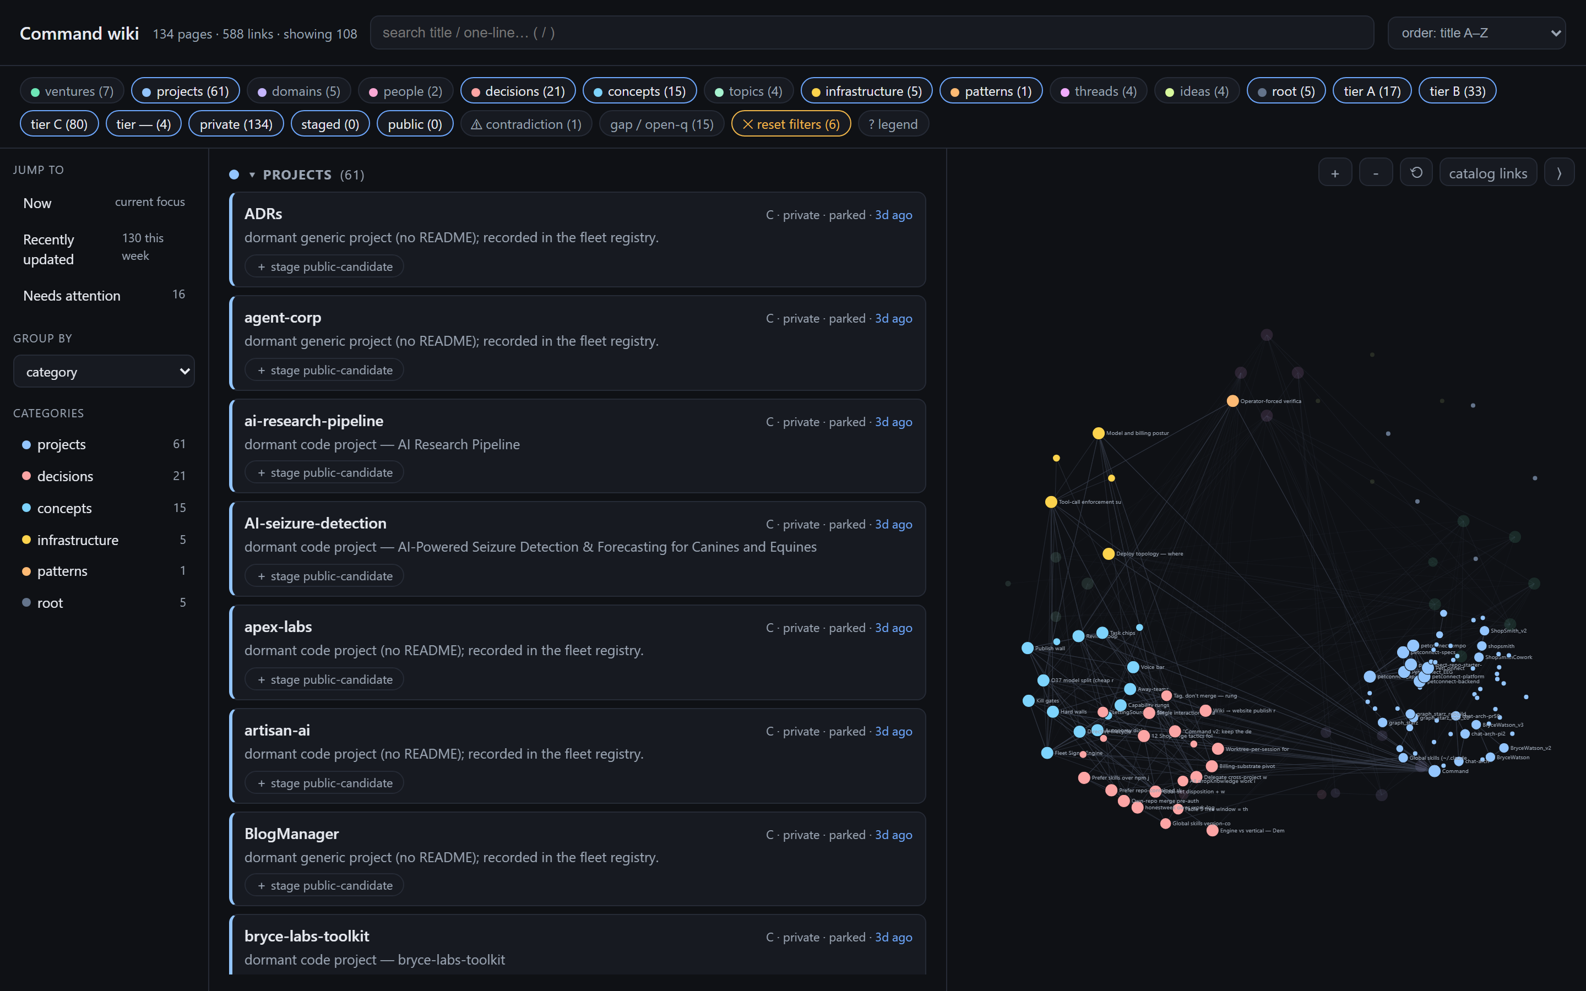This screenshot has height=991, width=1586.
Task: Open the AI-seizure-detection page title
Action: tap(315, 522)
